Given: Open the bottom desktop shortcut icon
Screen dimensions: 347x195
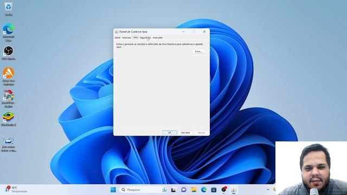Looking at the screenshot, I should tap(9, 145).
